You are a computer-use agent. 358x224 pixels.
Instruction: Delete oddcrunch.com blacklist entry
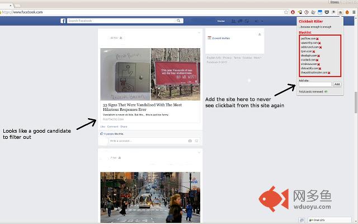tap(321, 47)
